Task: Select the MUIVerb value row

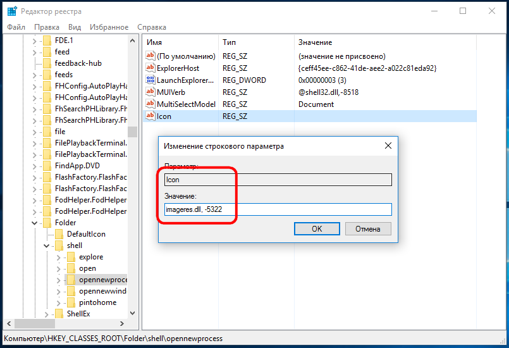Action: click(x=310, y=92)
